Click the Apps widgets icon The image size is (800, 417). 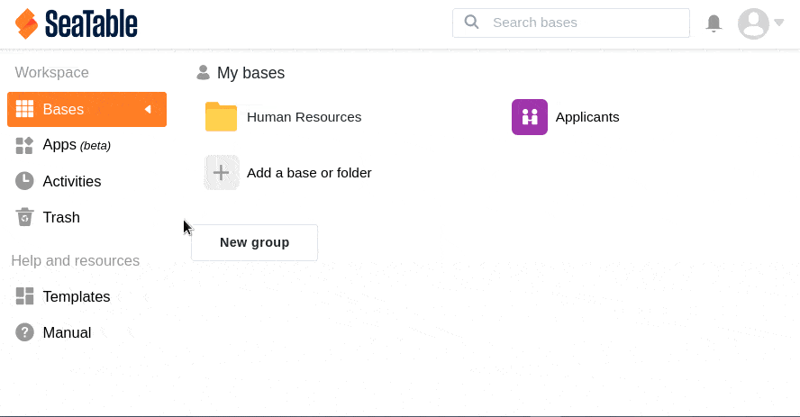(x=25, y=145)
